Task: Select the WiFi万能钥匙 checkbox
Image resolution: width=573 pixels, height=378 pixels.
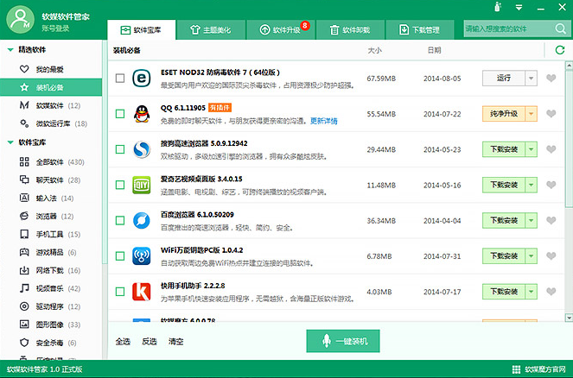Action: (120, 256)
